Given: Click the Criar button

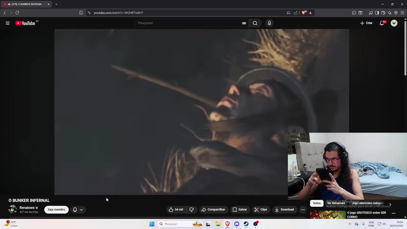Looking at the screenshot, I should click(x=366, y=23).
